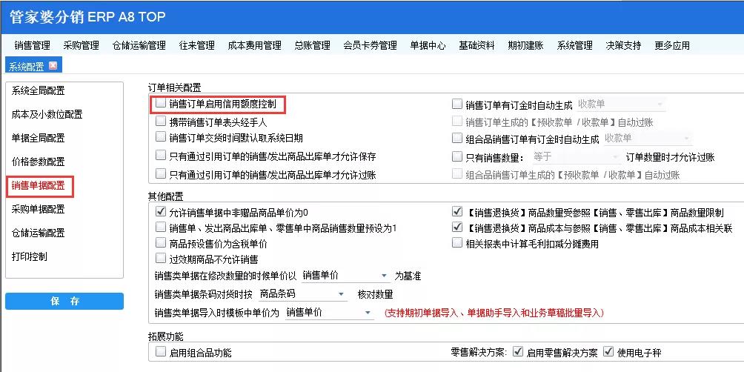
Task: Open the 销售单价 price-basis dropdown before 为基准
Action: point(345,276)
